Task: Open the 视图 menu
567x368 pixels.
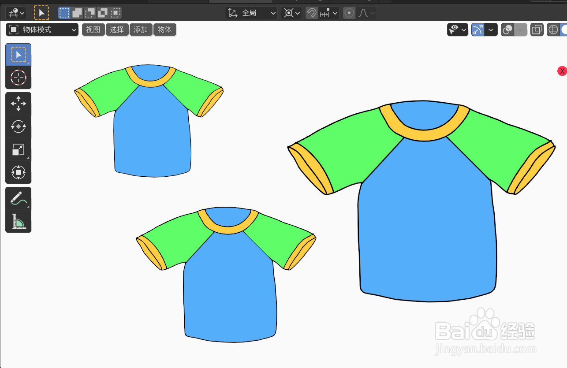Action: (93, 30)
